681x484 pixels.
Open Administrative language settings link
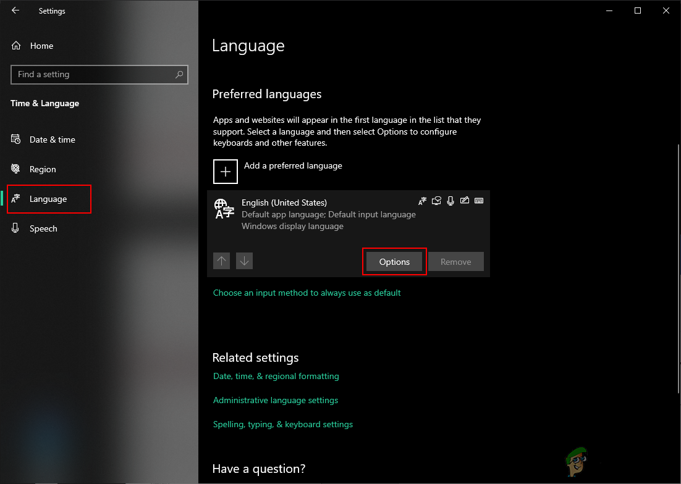coord(276,400)
